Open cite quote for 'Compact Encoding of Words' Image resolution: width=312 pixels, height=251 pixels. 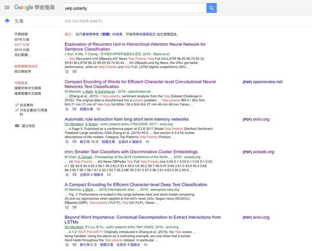pyautogui.click(x=74, y=109)
